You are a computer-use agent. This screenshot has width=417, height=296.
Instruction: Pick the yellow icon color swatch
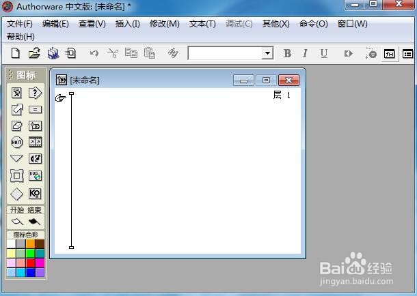point(11,253)
